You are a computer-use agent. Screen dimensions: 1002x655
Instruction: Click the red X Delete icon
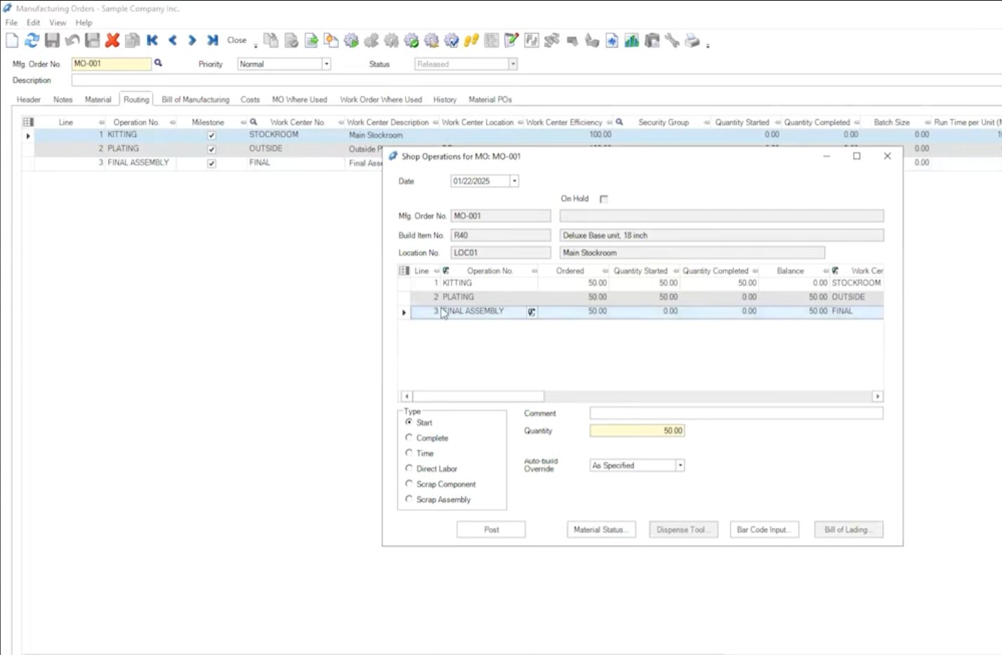tap(112, 41)
